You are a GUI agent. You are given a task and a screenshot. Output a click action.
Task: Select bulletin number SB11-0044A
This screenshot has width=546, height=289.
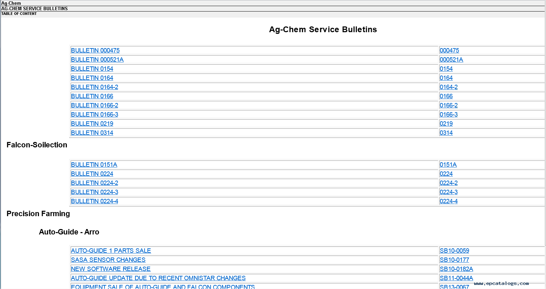pos(456,278)
